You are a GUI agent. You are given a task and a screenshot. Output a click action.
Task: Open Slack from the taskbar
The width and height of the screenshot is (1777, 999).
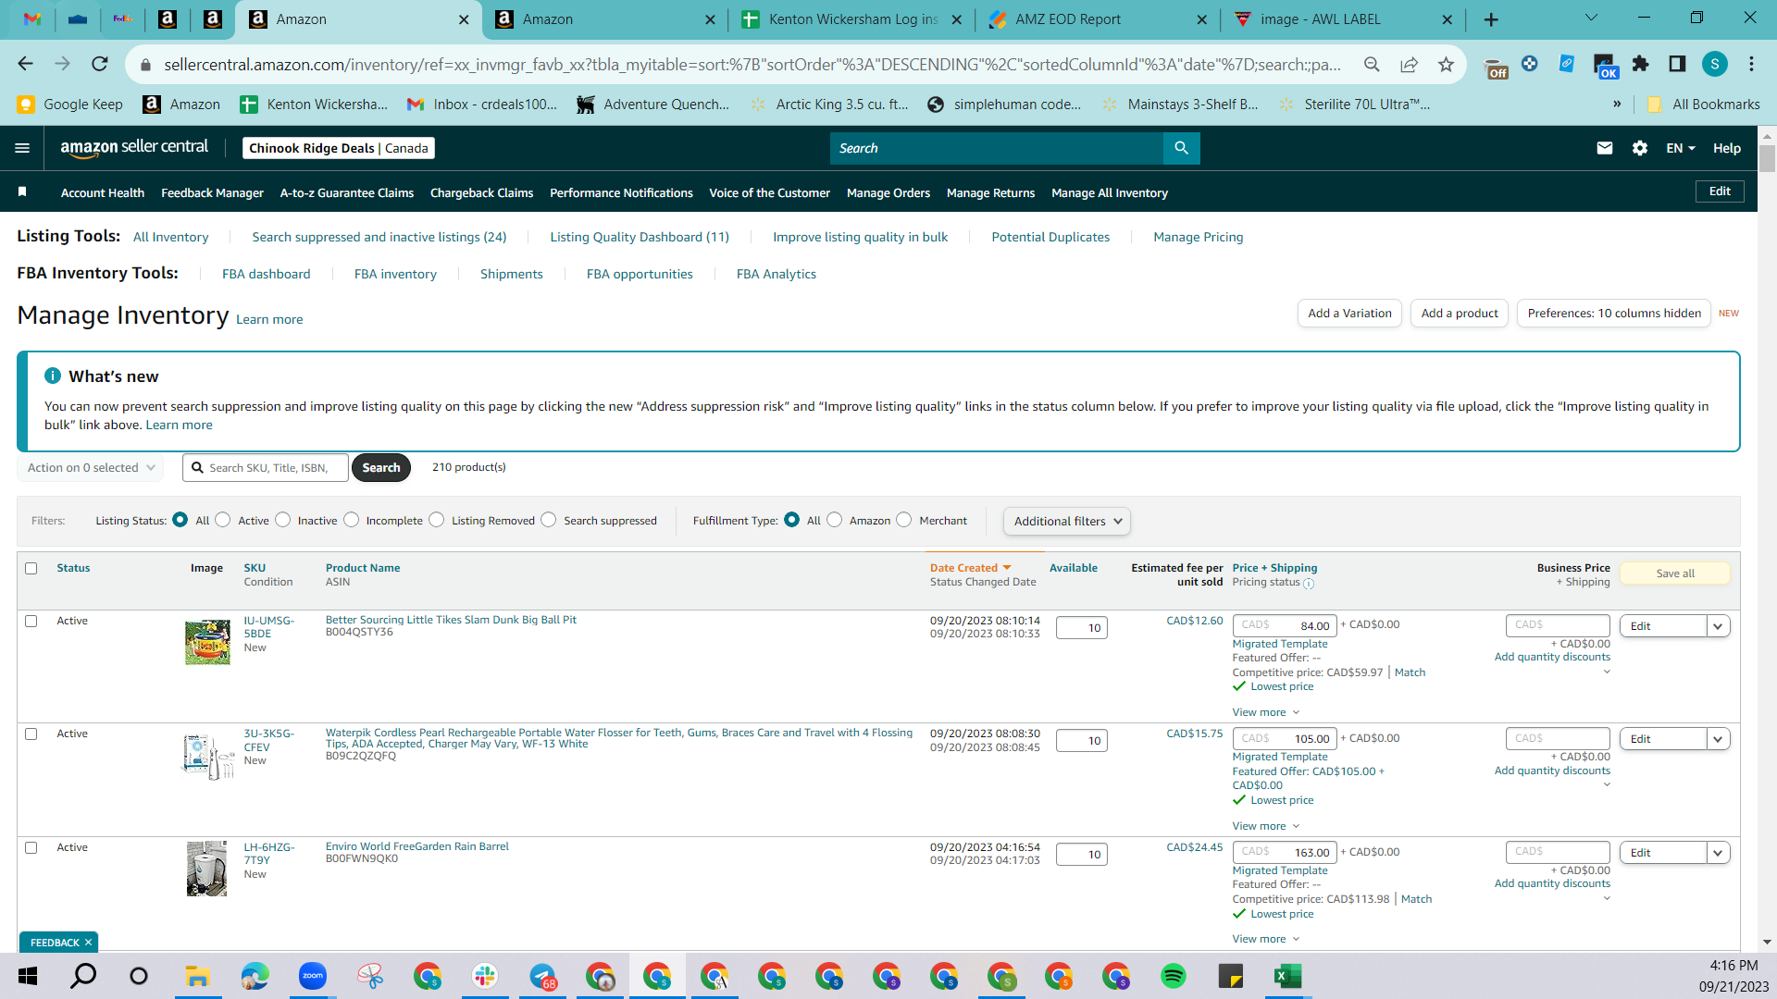pyautogui.click(x=485, y=976)
